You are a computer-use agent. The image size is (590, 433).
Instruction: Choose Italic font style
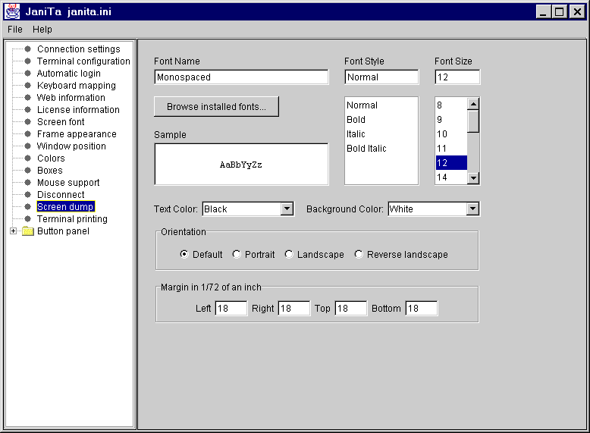(381, 134)
